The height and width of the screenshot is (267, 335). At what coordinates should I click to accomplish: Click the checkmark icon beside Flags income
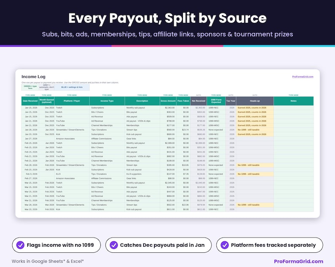(x=20, y=245)
